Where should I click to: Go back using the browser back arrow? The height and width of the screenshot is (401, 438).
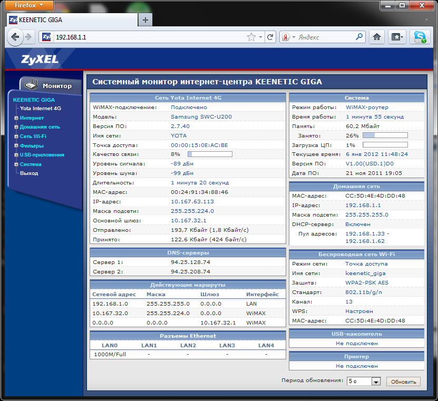[x=15, y=37]
